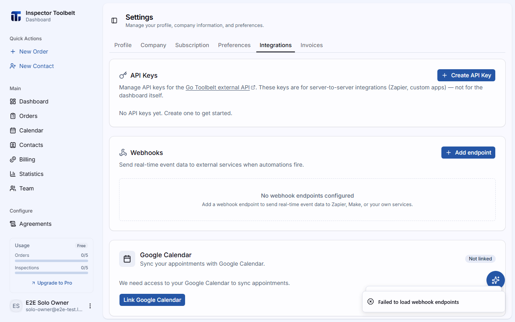Open the Preferences tab
This screenshot has width=515, height=322.
point(234,45)
